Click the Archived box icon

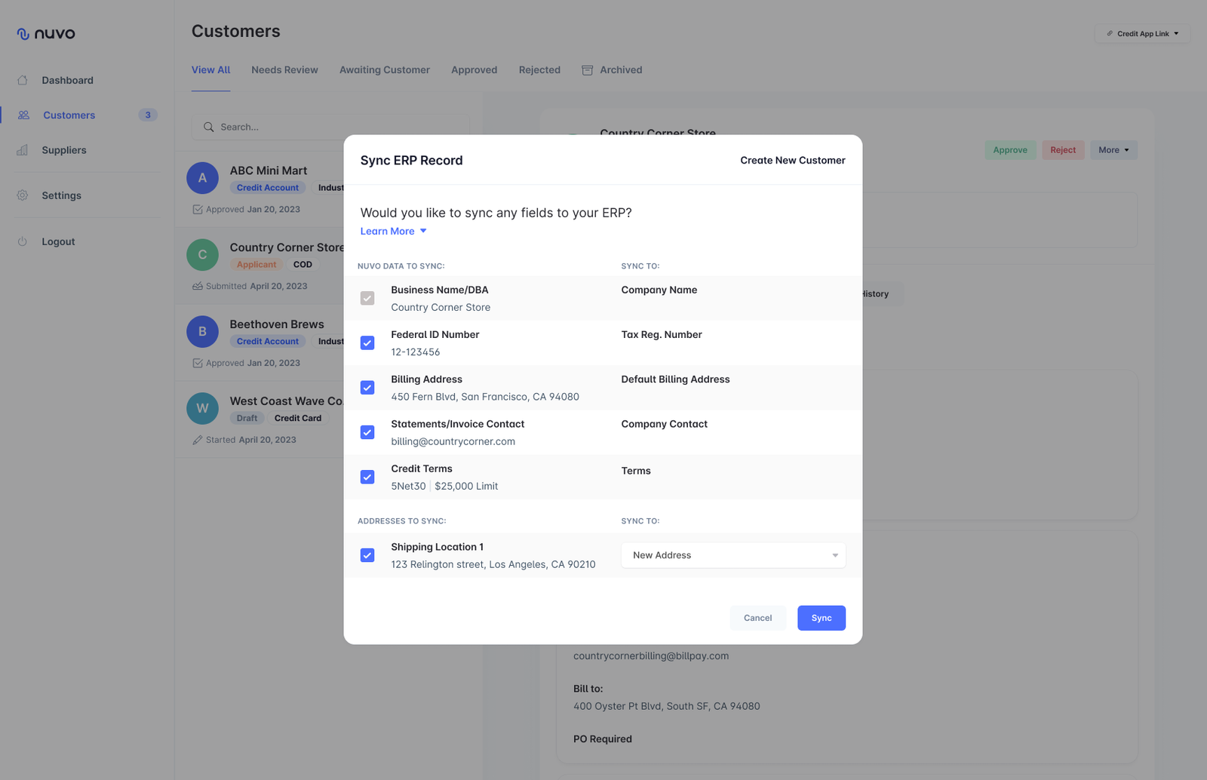[x=588, y=70]
